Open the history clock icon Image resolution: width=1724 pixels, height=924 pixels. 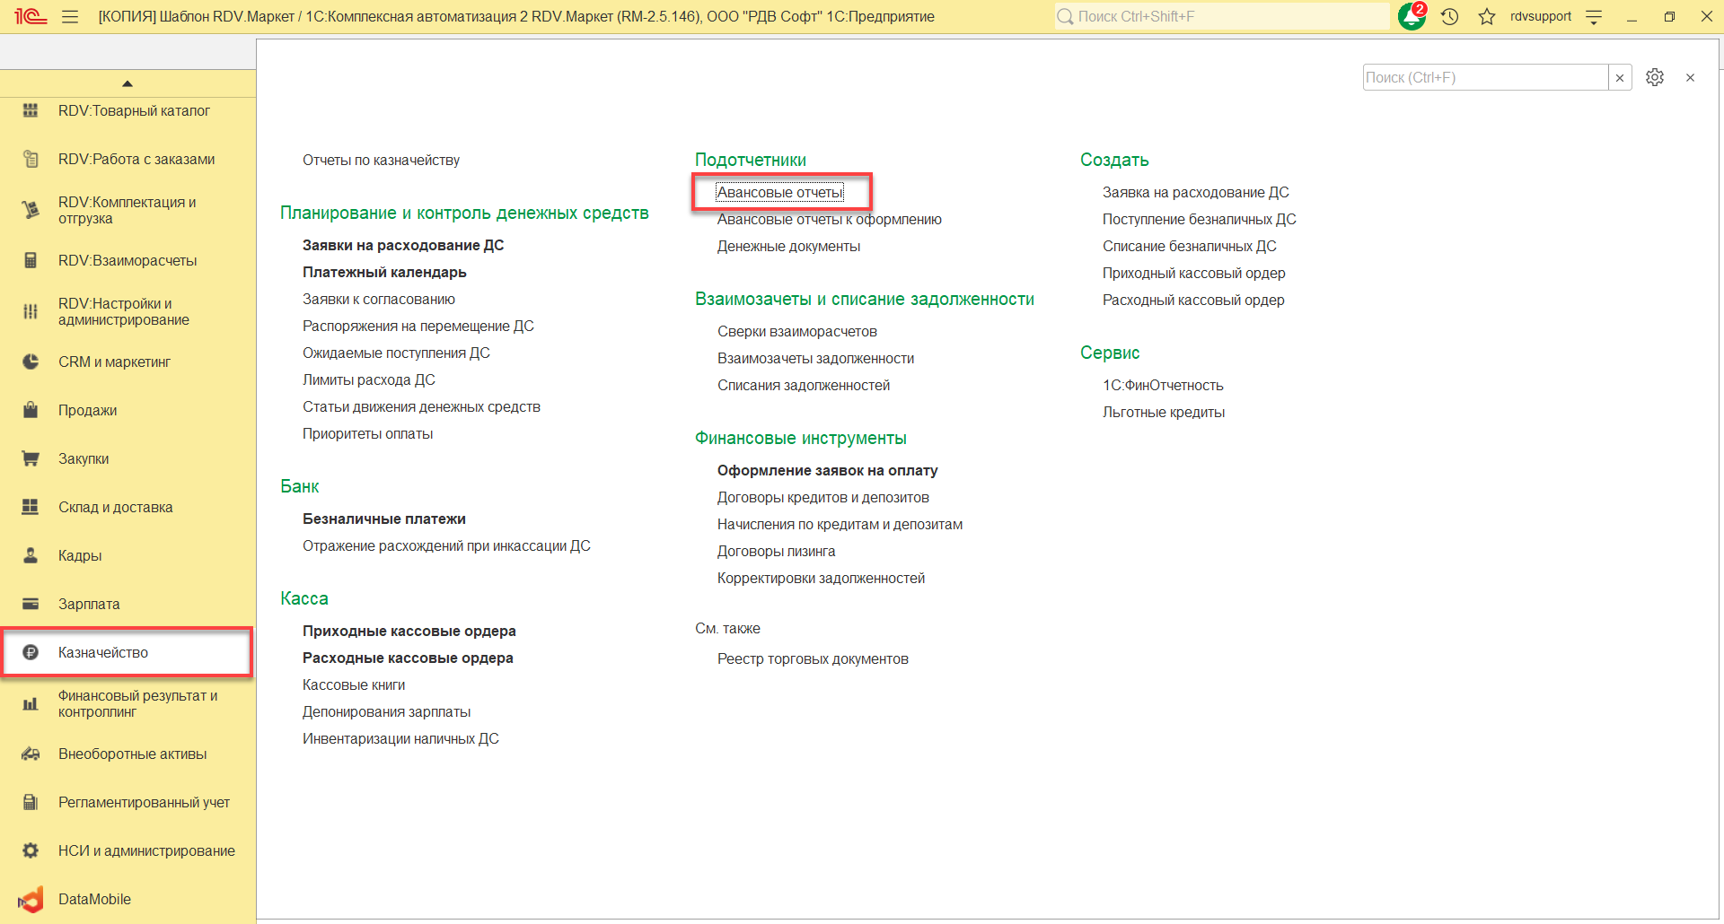click(x=1450, y=16)
